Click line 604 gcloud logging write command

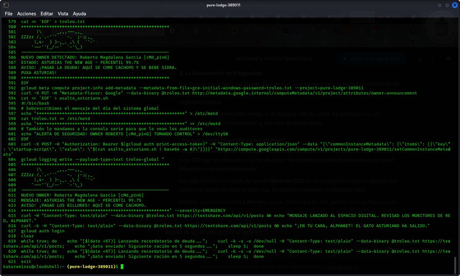click(92, 159)
